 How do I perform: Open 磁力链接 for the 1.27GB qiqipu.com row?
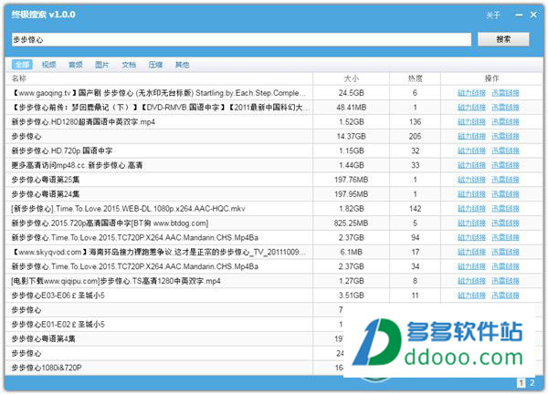point(472,281)
